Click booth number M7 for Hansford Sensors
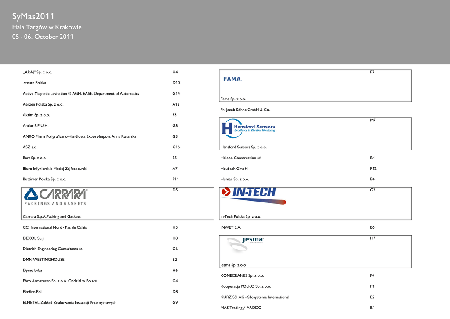 tap(373, 120)
